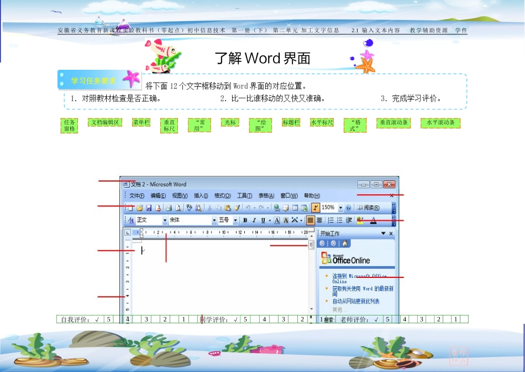525x372 pixels.
Task: Open the 编辑(E) menu
Action: (158, 195)
